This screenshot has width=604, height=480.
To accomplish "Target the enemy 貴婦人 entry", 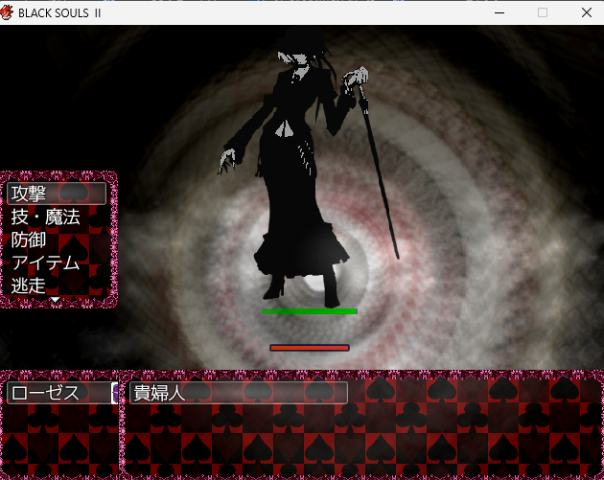I will point(239,393).
